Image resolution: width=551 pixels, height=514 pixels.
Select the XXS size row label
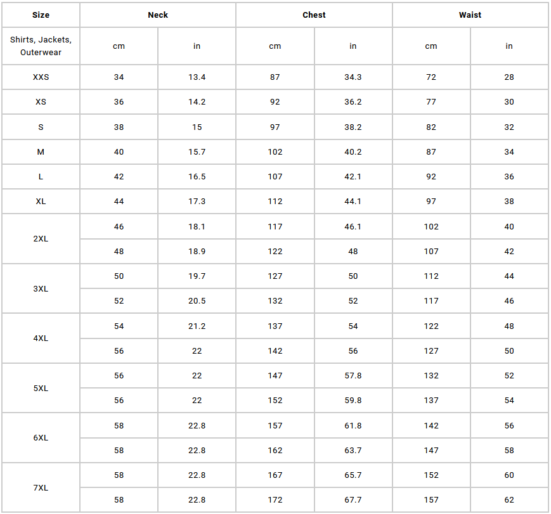pyautogui.click(x=41, y=77)
